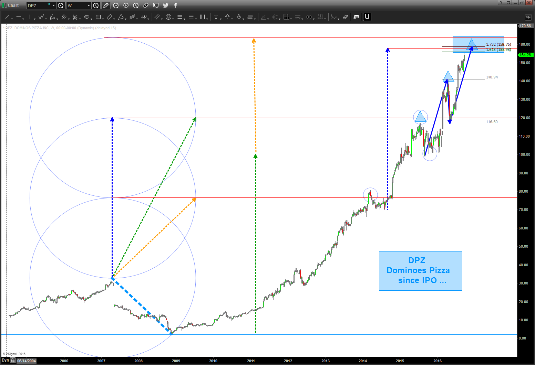This screenshot has height=365, width=535.
Task: Share chart via Twitter icon
Action: click(x=166, y=6)
